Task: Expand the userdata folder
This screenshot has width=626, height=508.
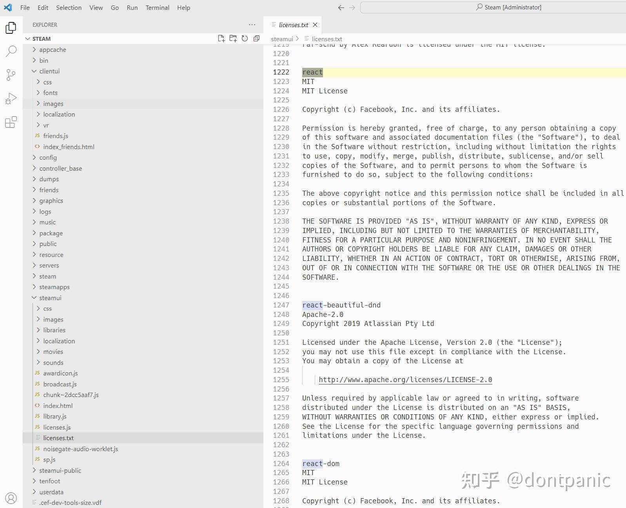Action: click(x=51, y=492)
